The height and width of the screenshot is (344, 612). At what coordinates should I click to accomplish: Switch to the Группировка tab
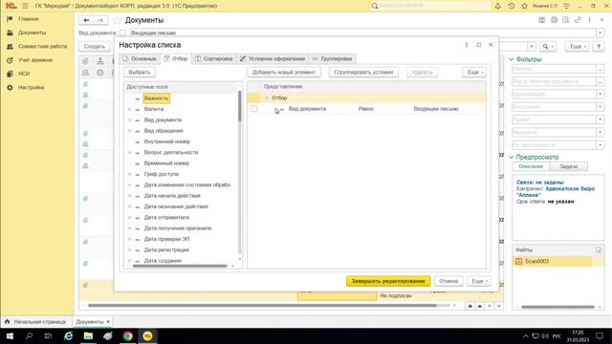pyautogui.click(x=332, y=58)
